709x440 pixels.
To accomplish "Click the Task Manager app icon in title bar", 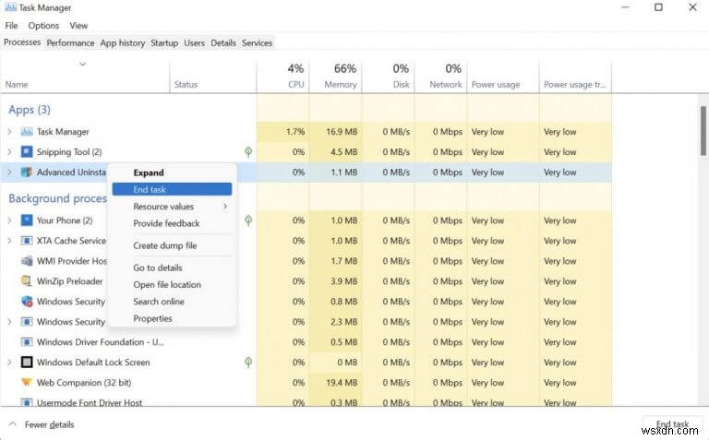I will click(10, 7).
